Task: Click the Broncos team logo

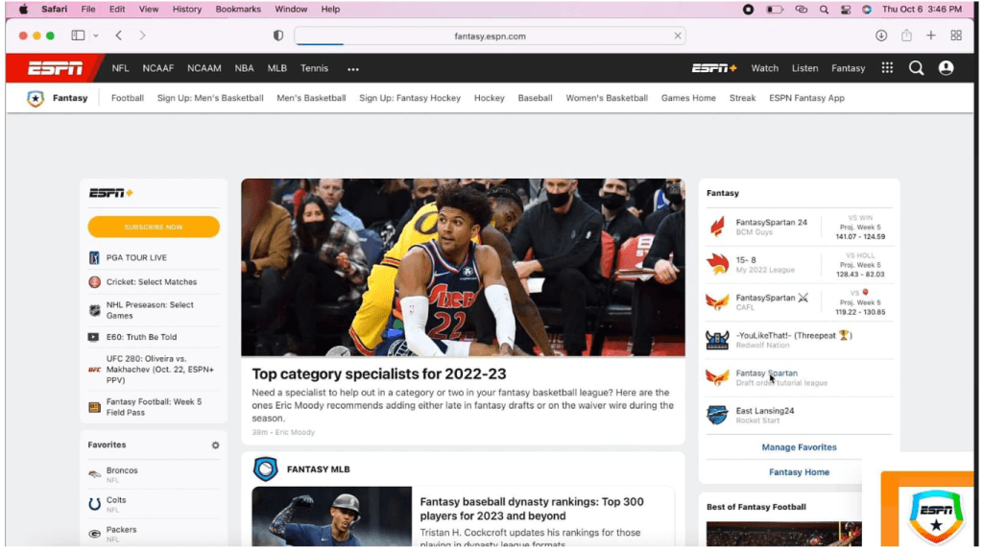Action: [x=94, y=474]
